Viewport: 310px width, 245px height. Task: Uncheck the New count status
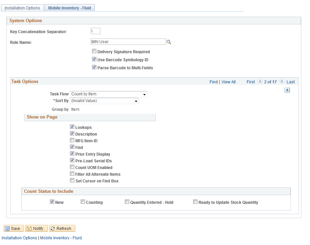[52, 201]
